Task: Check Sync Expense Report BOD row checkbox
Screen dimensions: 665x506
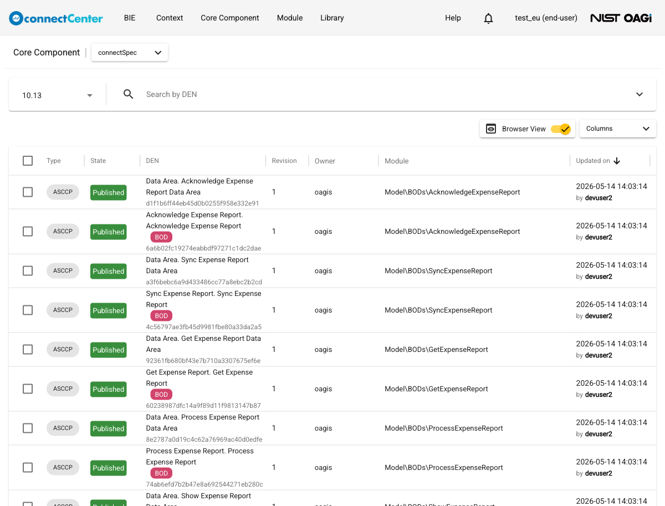Action: (28, 310)
